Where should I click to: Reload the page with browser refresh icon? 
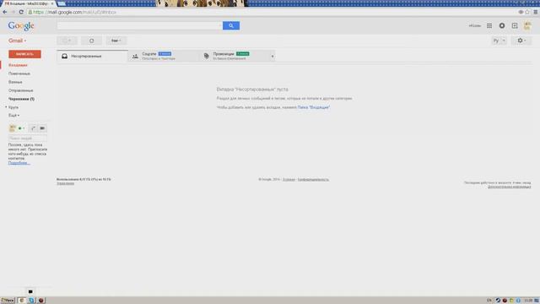point(21,12)
